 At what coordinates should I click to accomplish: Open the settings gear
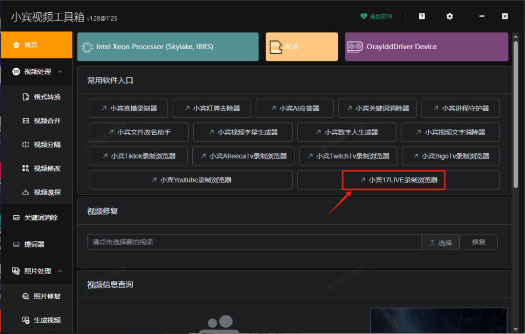[449, 16]
